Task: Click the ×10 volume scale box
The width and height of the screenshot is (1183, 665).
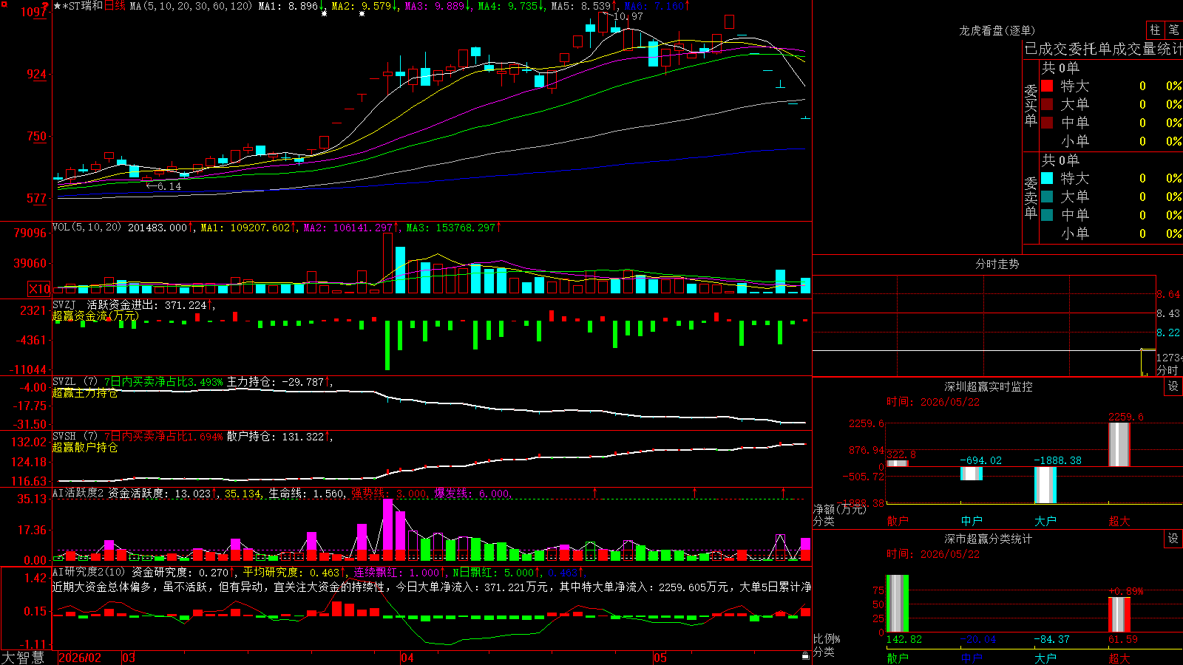Action: pyautogui.click(x=39, y=289)
